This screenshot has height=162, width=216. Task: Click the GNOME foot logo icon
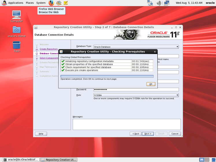(x=4, y=3)
